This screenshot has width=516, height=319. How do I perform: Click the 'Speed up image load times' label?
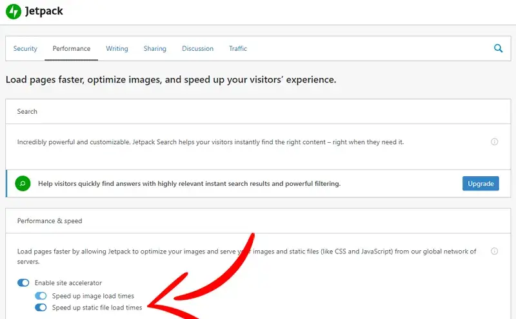click(x=93, y=296)
